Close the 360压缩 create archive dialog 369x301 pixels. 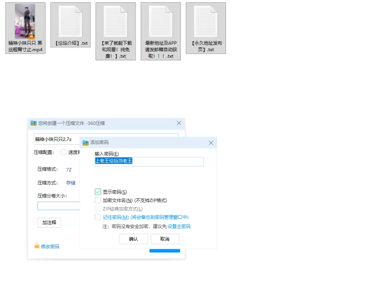(179, 123)
